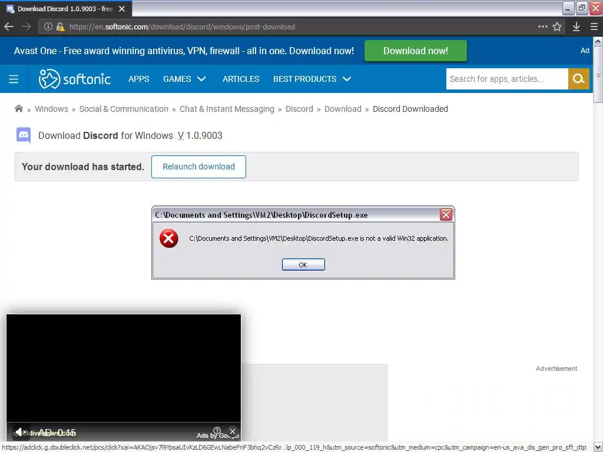Open the ARTICLES menu item
Screen dimensions: 603x452
(x=241, y=79)
